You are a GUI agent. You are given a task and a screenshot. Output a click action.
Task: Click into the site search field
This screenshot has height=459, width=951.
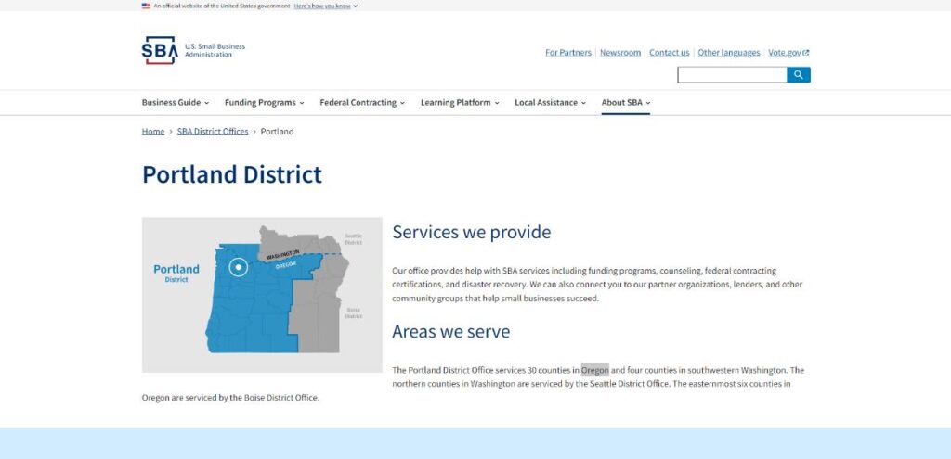click(732, 75)
